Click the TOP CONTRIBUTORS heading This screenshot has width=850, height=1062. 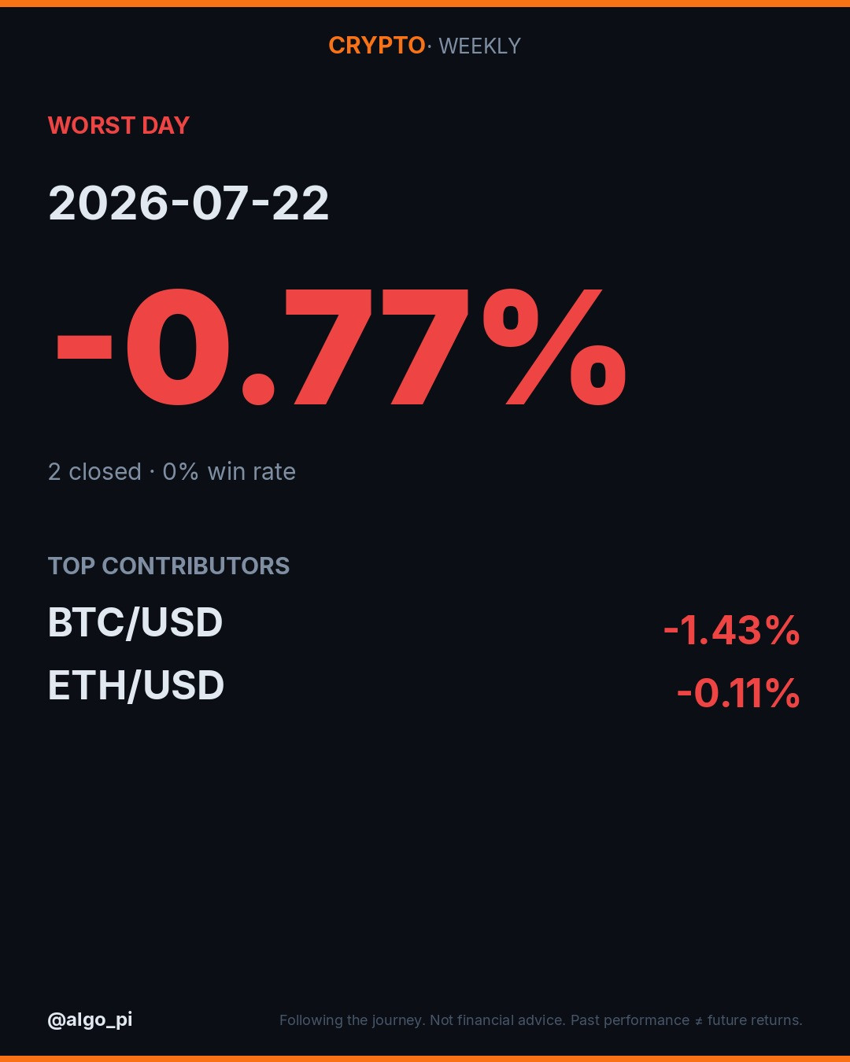coord(168,566)
